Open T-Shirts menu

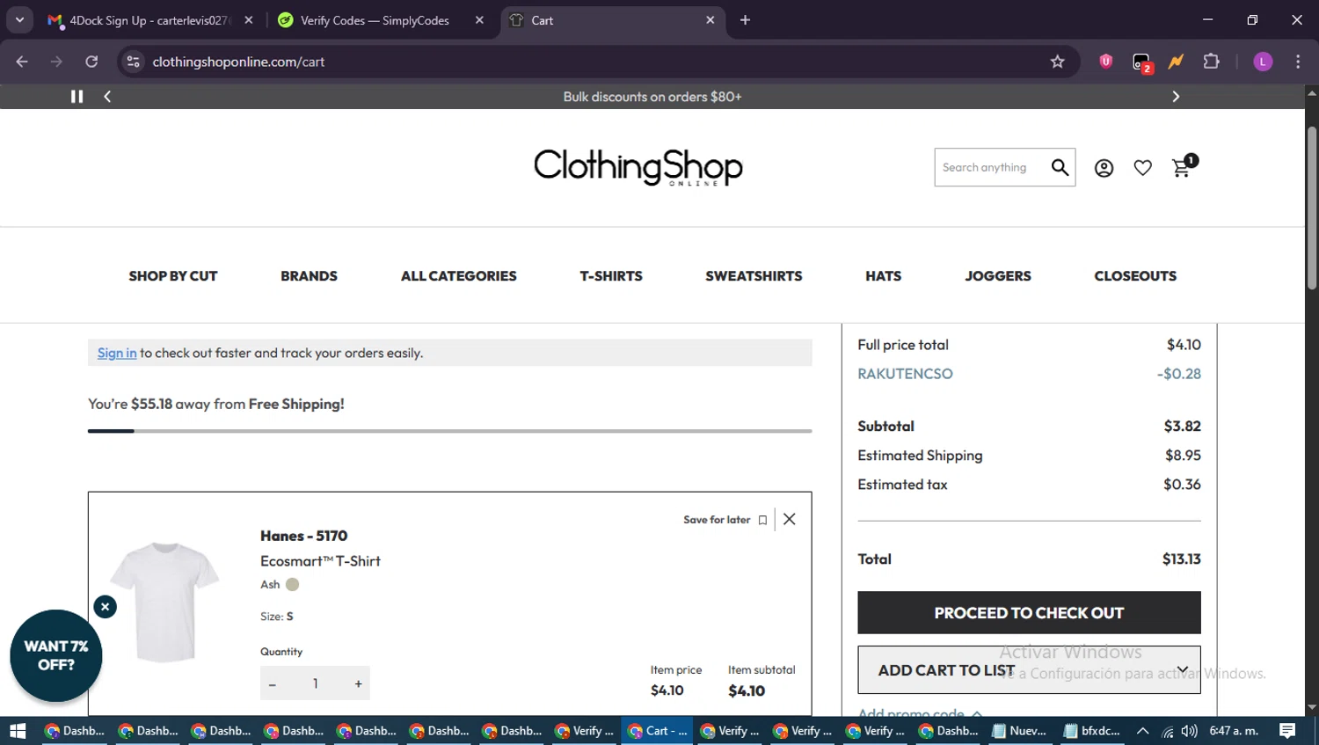tap(611, 276)
